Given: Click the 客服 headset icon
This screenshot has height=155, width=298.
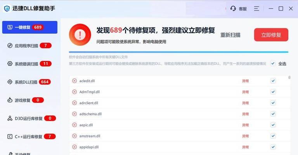Looking at the screenshot, I should coord(233,9).
